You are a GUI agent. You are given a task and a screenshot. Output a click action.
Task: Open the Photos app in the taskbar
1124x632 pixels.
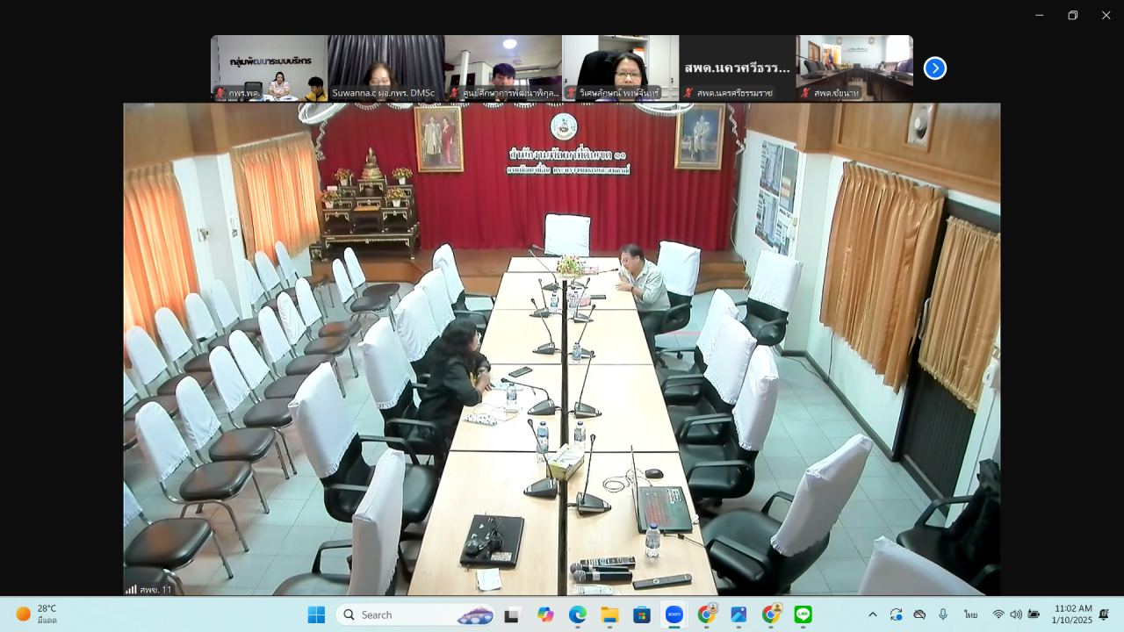739,614
